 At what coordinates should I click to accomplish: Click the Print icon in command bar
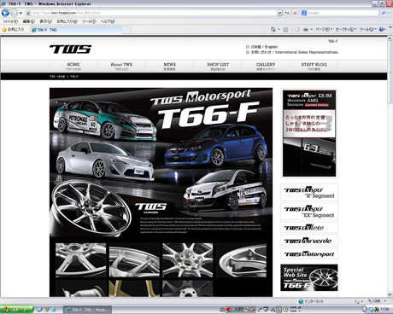point(306,29)
